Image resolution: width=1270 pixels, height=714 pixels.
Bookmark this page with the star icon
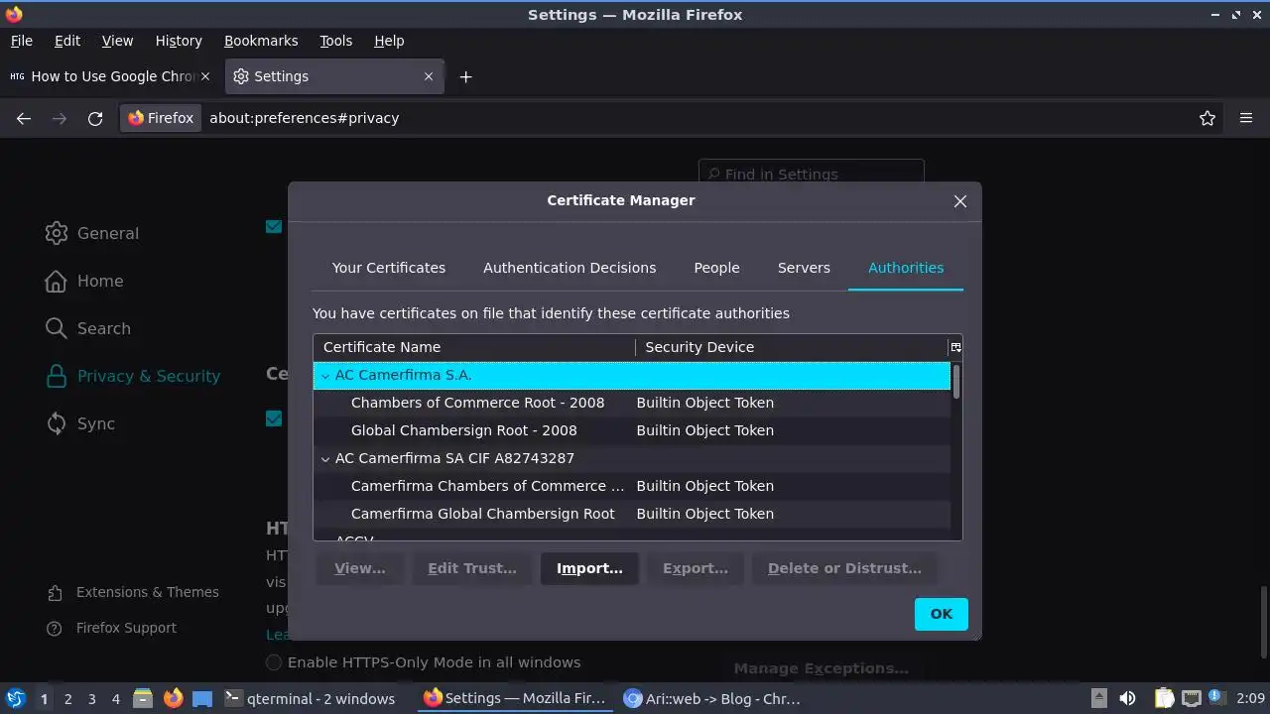click(x=1207, y=118)
